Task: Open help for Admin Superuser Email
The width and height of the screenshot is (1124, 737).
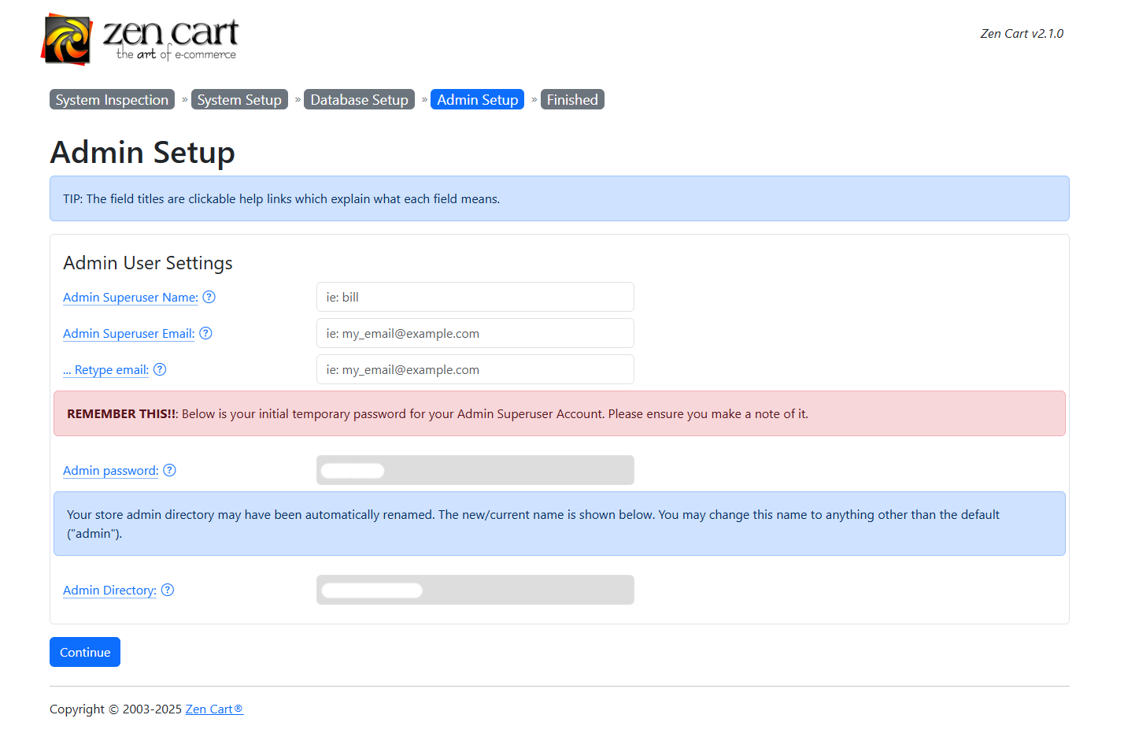Action: pos(205,333)
